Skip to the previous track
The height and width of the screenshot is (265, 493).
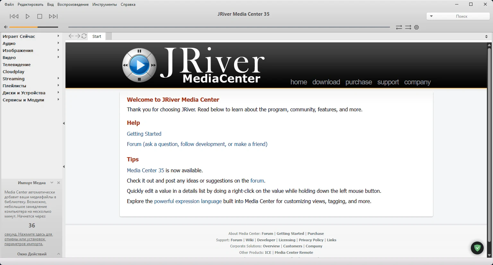14,16
